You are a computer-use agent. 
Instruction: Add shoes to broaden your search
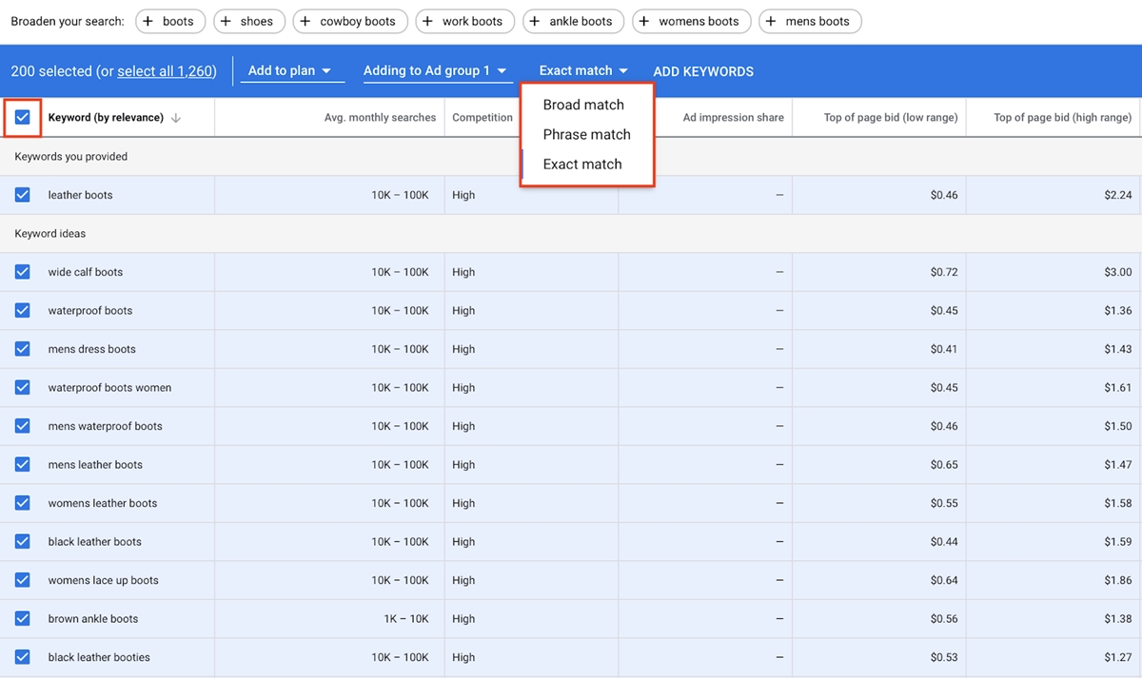[x=248, y=21]
